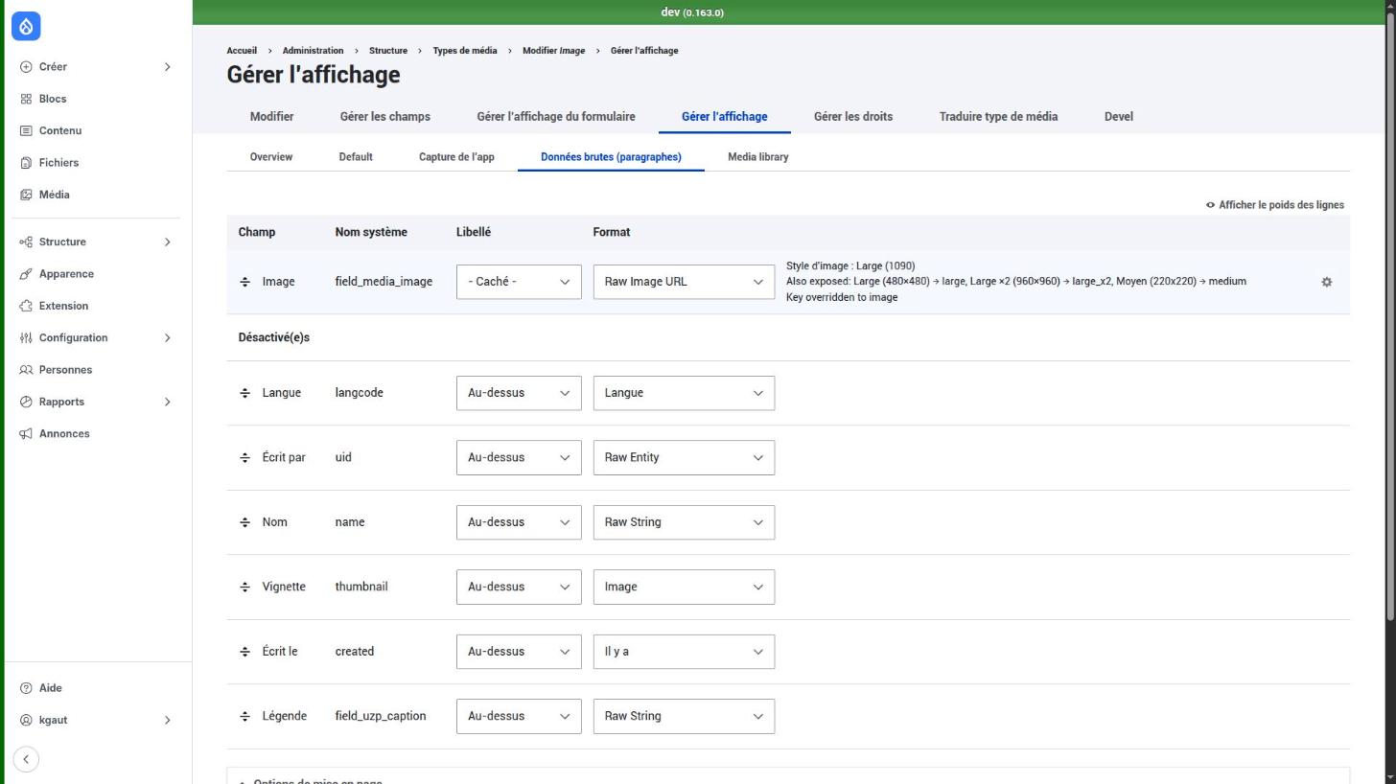Click drag handle of Langue row
Viewport: 1396px width, 784px height.
coord(244,393)
